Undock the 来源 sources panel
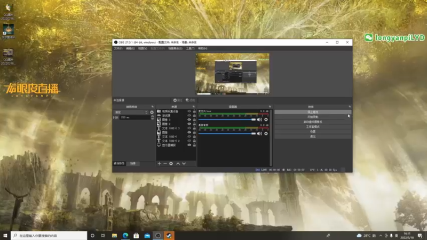Screen dimensions: 427x240 [x=194, y=107]
